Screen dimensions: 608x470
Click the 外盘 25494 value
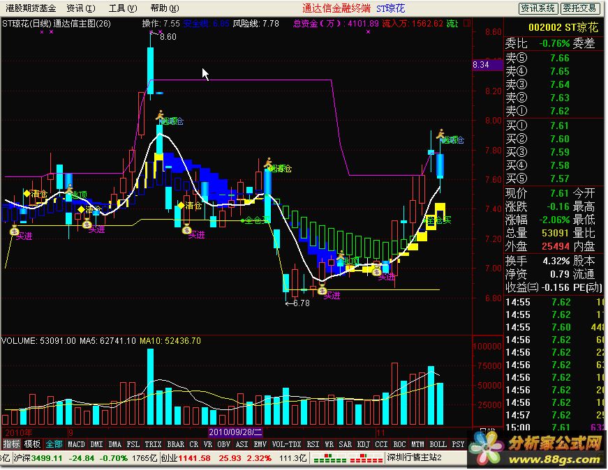[555, 246]
